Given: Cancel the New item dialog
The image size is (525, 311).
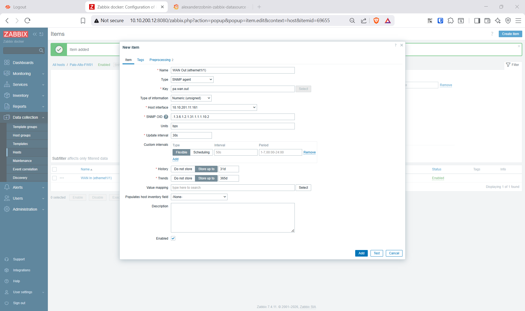Looking at the screenshot, I should coord(394,253).
